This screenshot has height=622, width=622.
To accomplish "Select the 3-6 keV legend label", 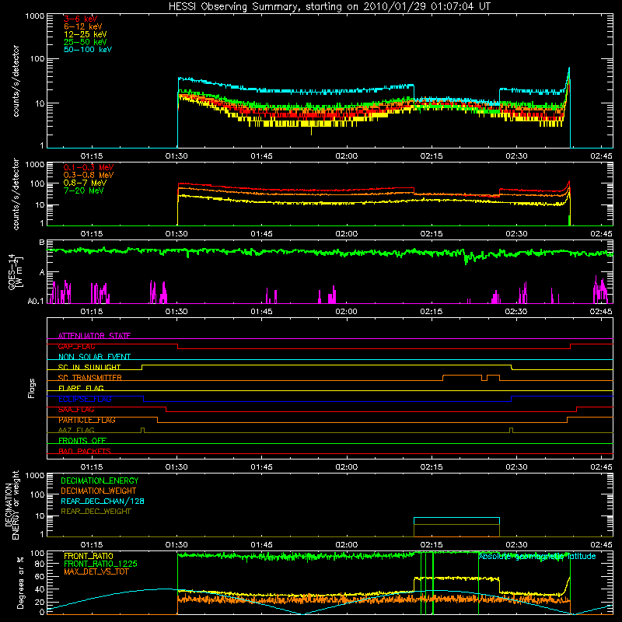I will (x=81, y=19).
